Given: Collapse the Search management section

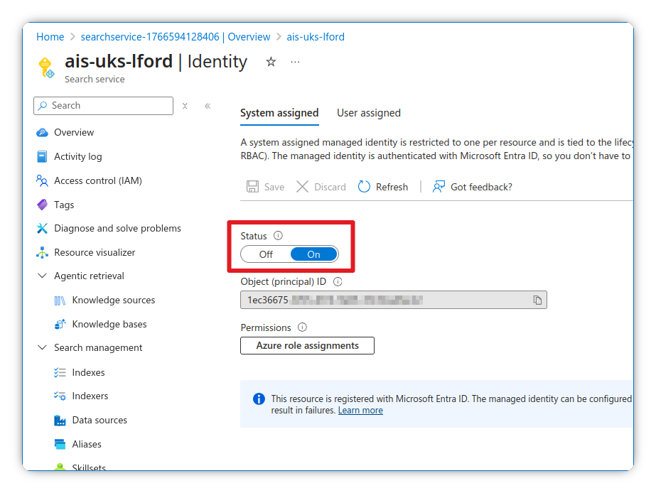Looking at the screenshot, I should point(43,347).
